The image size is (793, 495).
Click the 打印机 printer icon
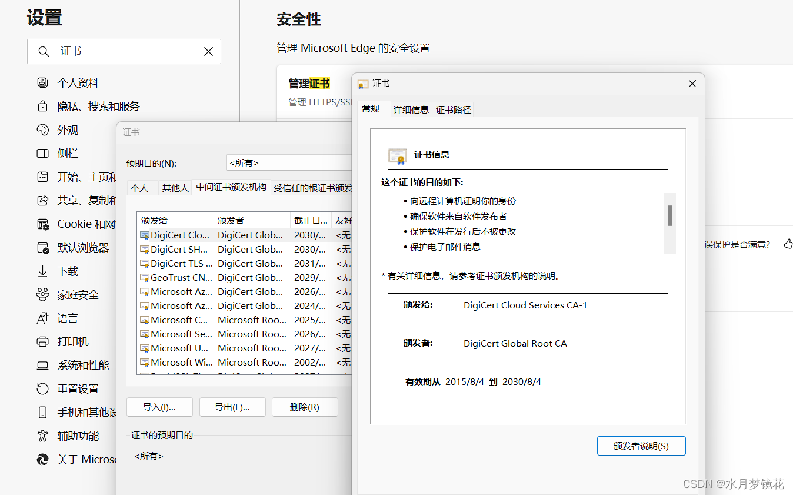point(42,342)
